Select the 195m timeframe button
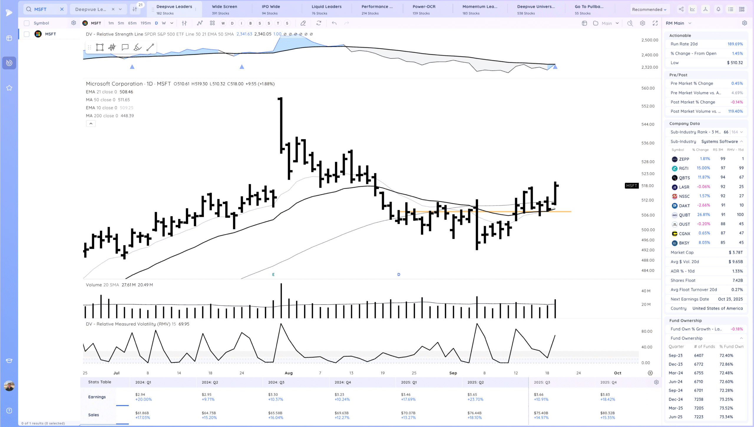 145,23
